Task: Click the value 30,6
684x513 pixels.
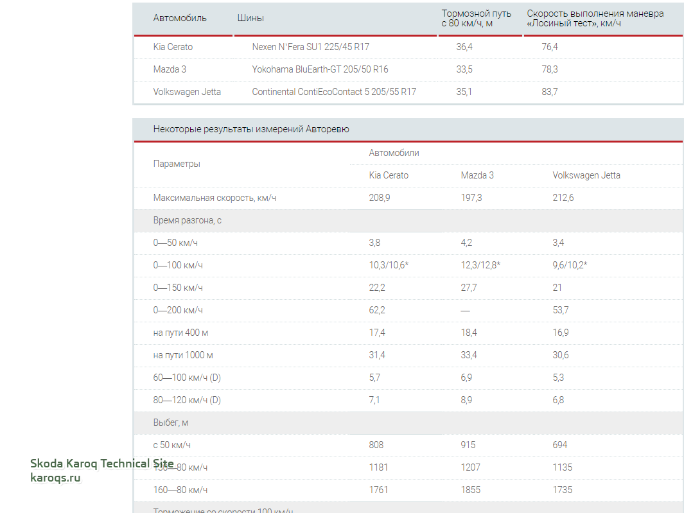Action: 561,355
